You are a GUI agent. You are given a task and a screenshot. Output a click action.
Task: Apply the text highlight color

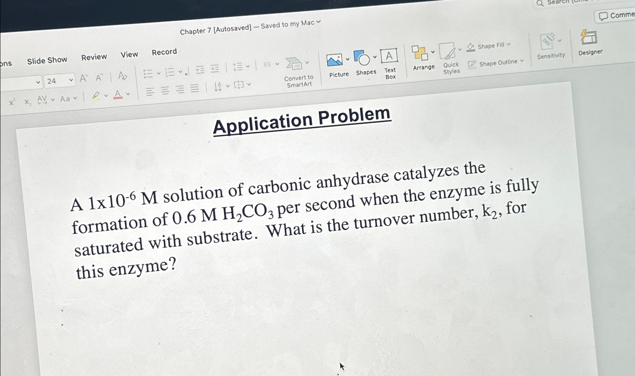point(96,96)
